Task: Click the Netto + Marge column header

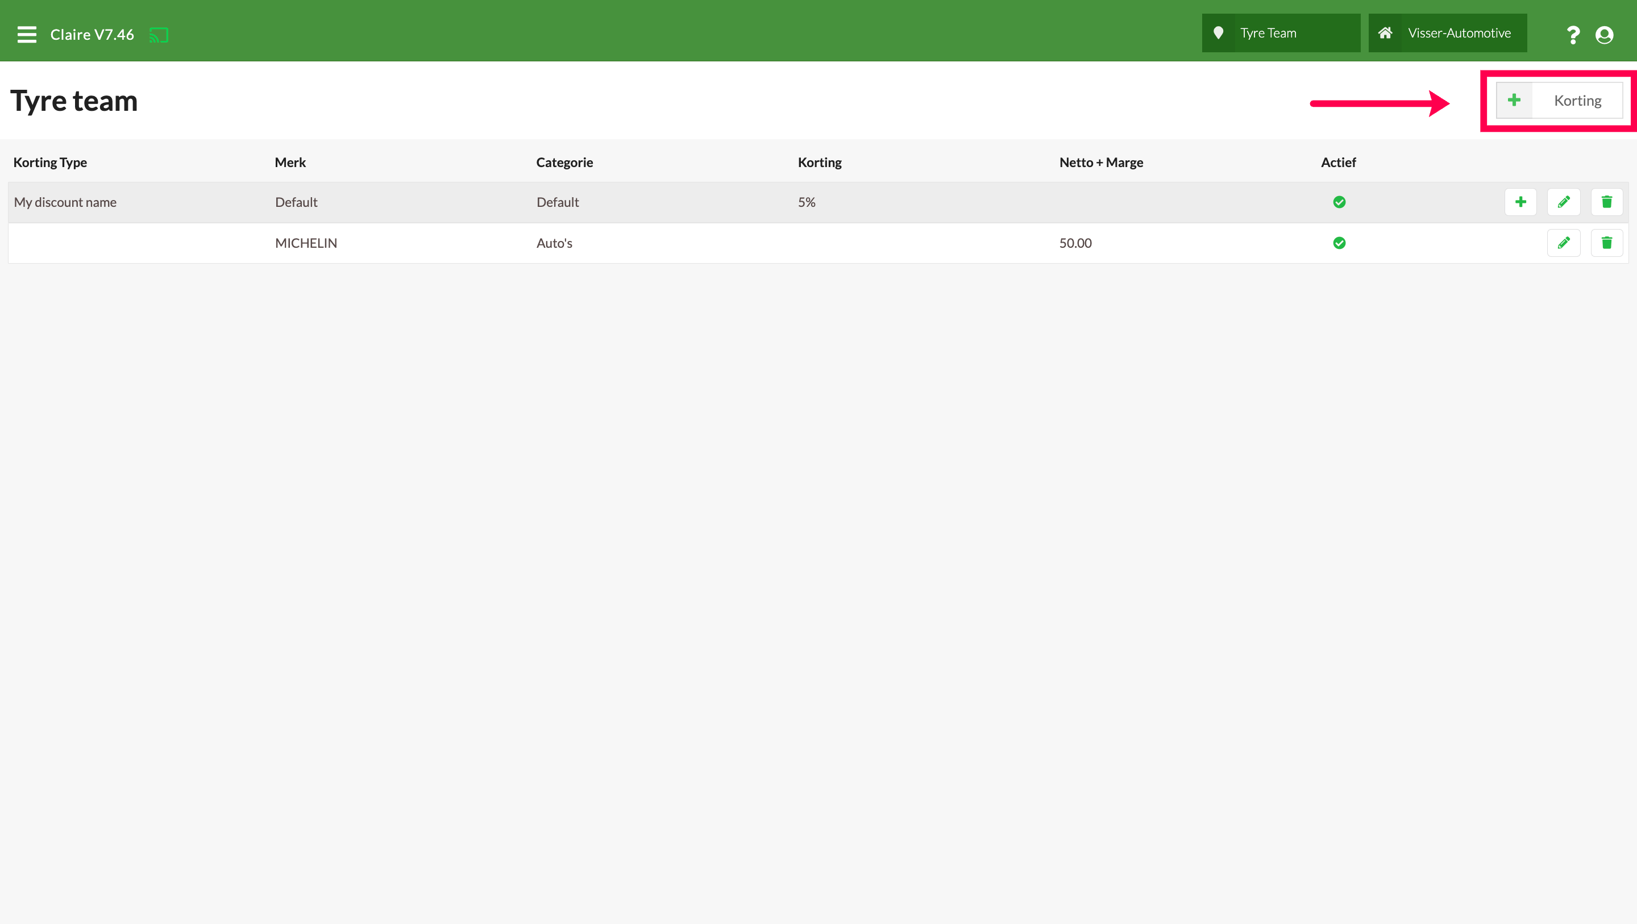Action: click(1102, 163)
